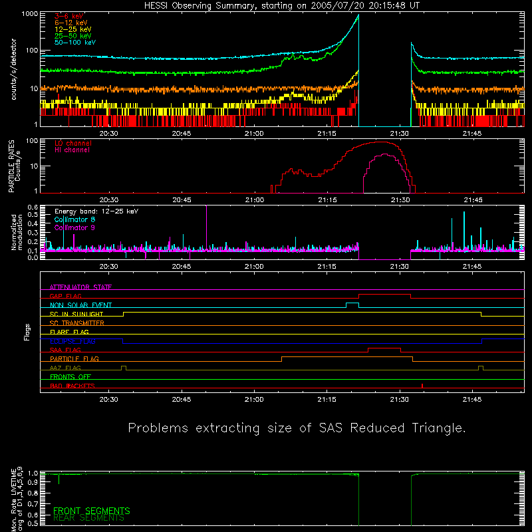Image resolution: width=532 pixels, height=532 pixels.
Task: Click the SC TRANSMITTER flag label
Action: [77, 323]
